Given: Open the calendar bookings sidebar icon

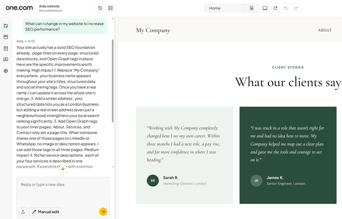Looking at the screenshot, I should tap(6, 48).
